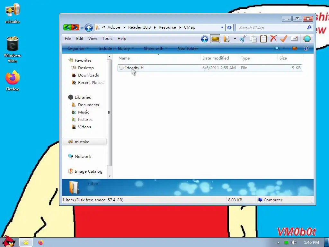Open the Tools menu
Viewport: 329px width, 247px height.
tap(107, 39)
